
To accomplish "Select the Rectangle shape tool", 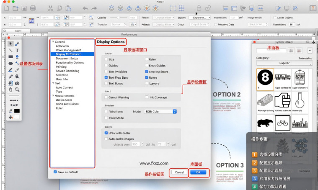I will (10, 57).
